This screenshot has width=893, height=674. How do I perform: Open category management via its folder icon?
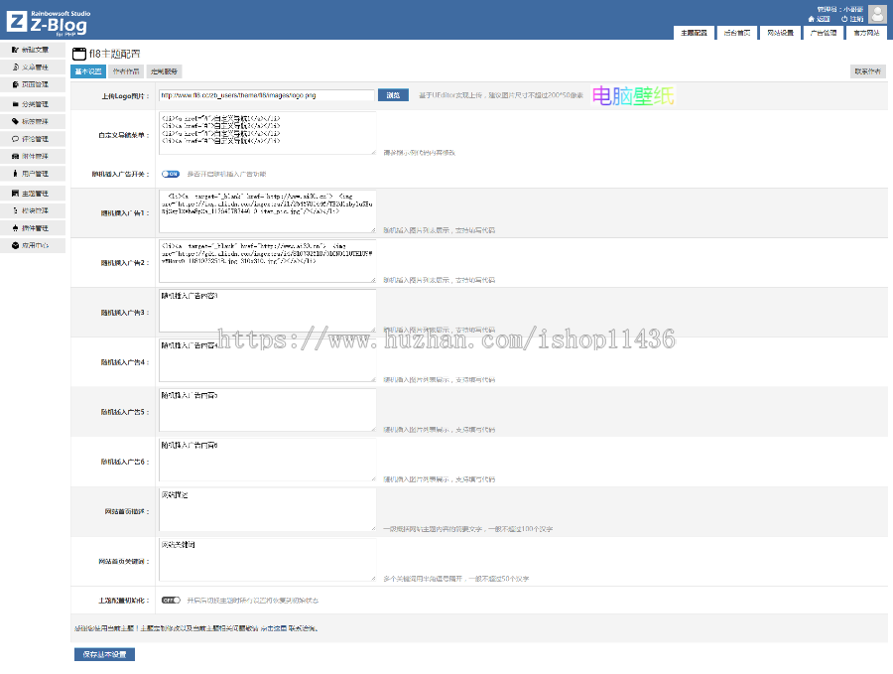[14, 103]
